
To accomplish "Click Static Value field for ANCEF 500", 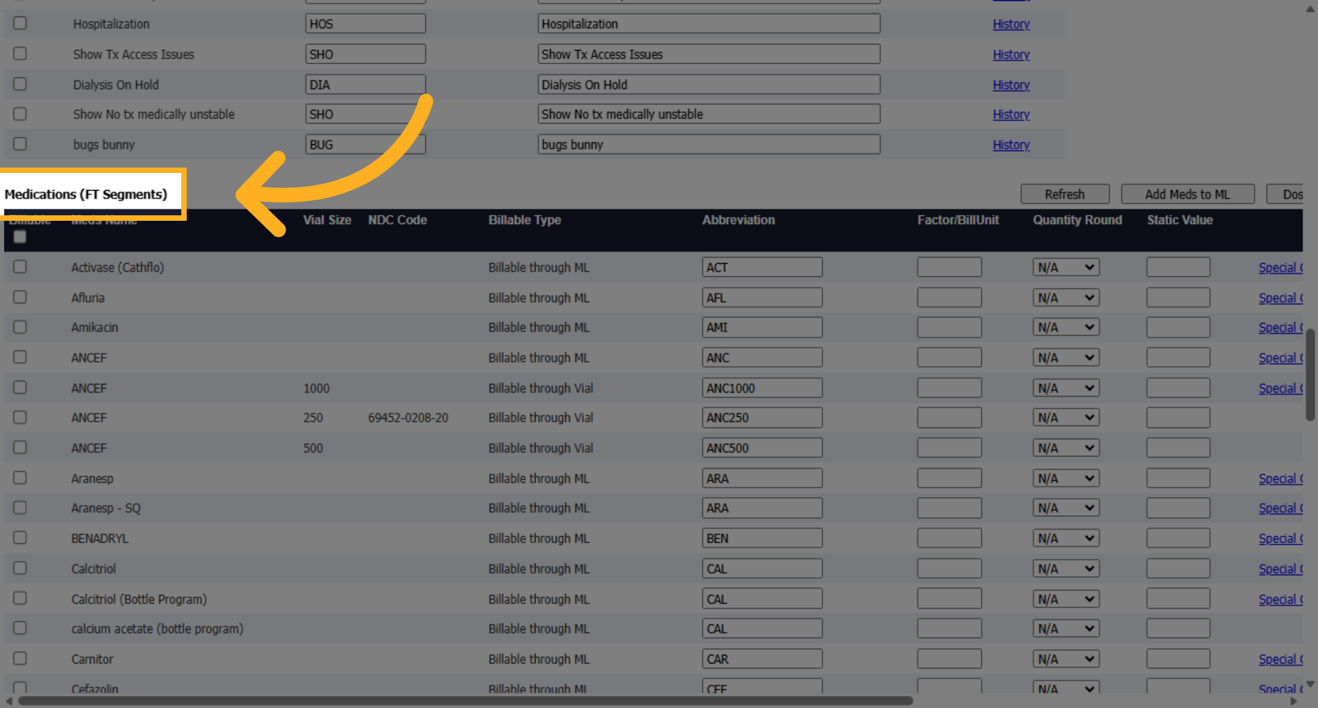I will point(1179,448).
